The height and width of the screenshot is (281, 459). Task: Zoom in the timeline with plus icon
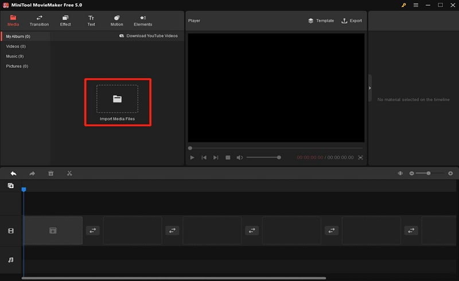[450, 174]
